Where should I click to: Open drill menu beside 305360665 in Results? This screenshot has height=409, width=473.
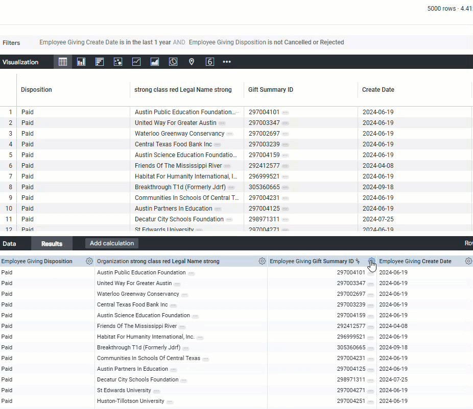[x=371, y=348]
